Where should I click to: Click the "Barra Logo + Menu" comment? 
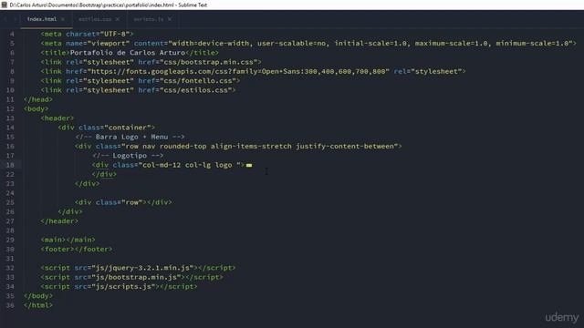click(130, 137)
